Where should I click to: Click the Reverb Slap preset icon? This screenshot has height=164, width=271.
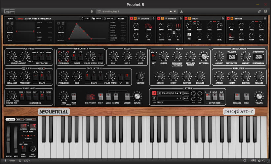pyautogui.click(x=231, y=36)
